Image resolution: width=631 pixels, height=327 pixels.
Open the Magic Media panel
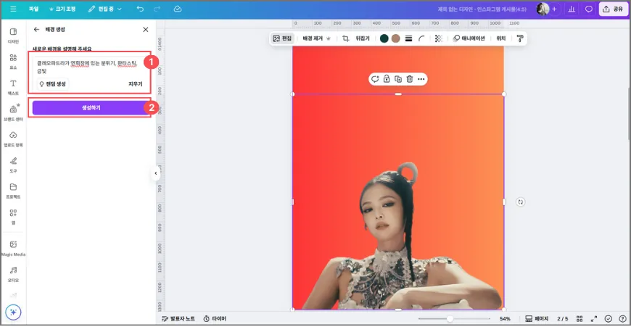pos(13,248)
